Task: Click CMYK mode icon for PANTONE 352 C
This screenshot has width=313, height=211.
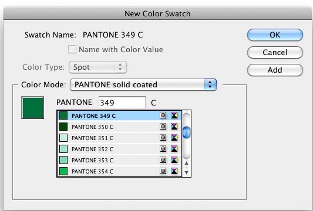Action: tap(174, 149)
